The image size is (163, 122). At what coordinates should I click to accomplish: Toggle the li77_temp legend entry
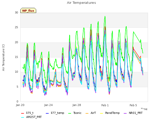[55, 113]
